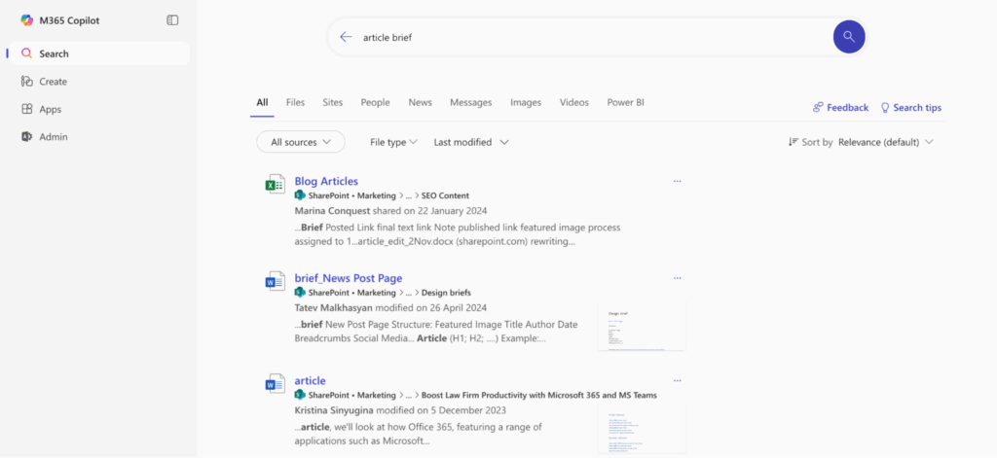The height and width of the screenshot is (458, 997).
Task: Click the Feedback icon
Action: tap(818, 107)
